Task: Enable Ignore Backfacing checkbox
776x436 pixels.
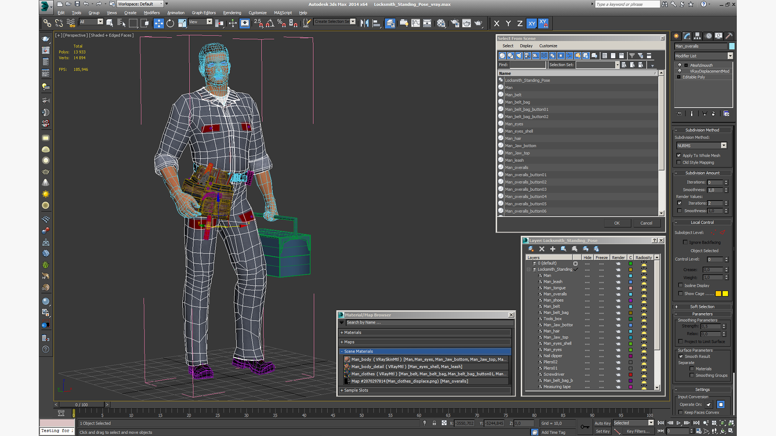Action: (x=685, y=242)
